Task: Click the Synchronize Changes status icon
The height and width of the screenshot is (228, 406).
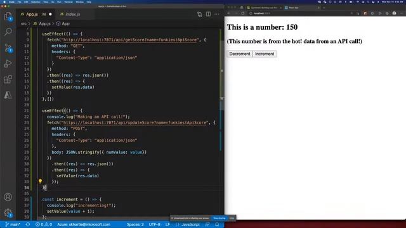Action: (28, 224)
